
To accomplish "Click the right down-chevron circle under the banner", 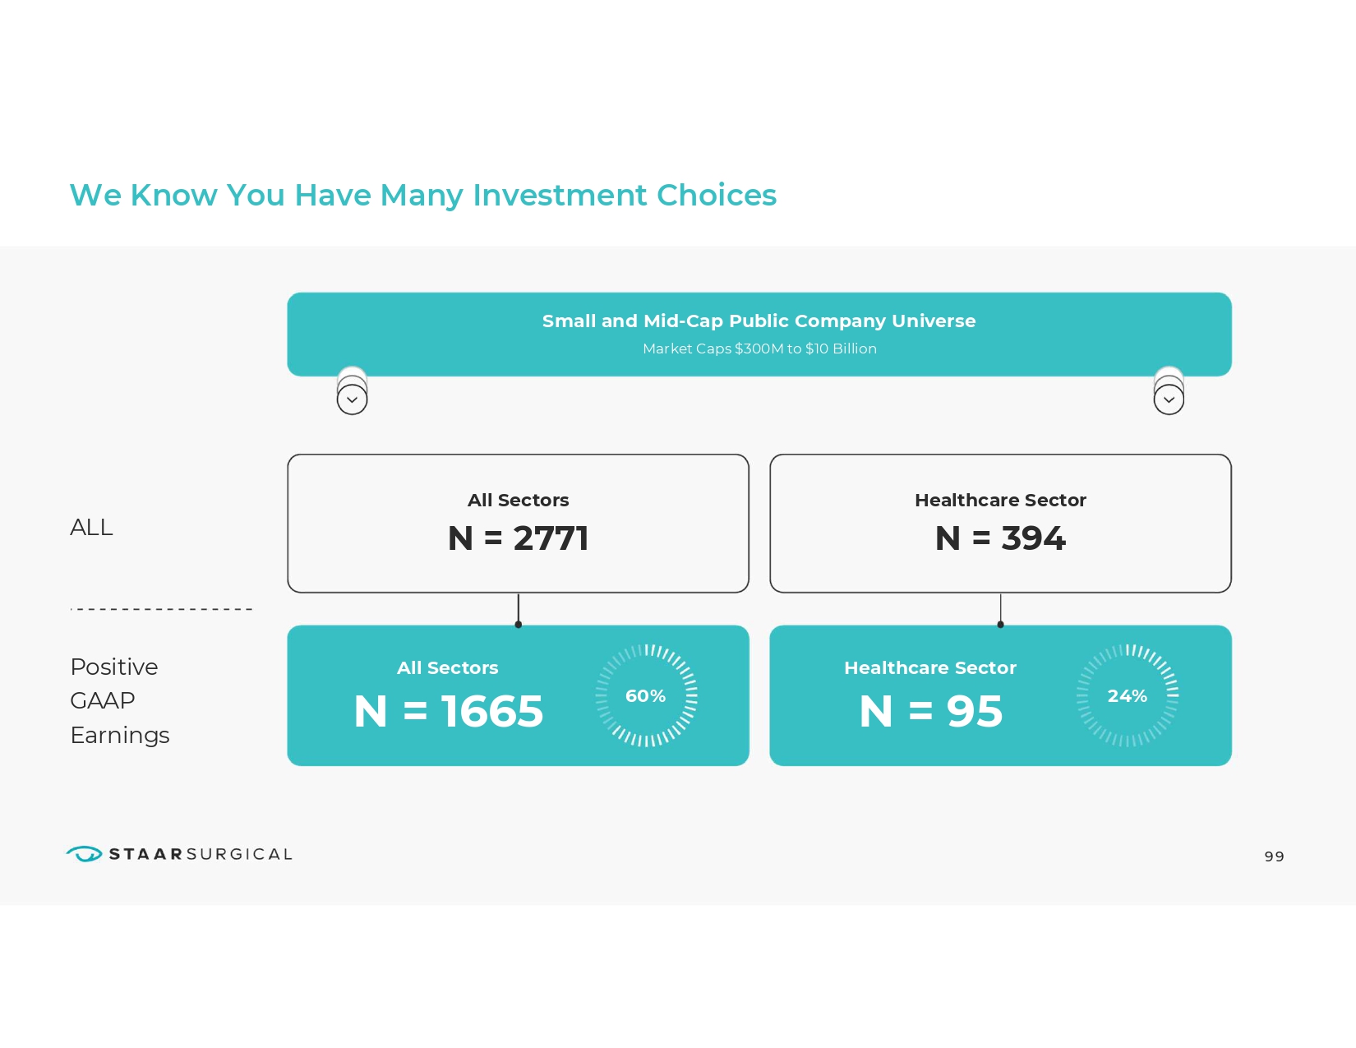I will pyautogui.click(x=1169, y=399).
